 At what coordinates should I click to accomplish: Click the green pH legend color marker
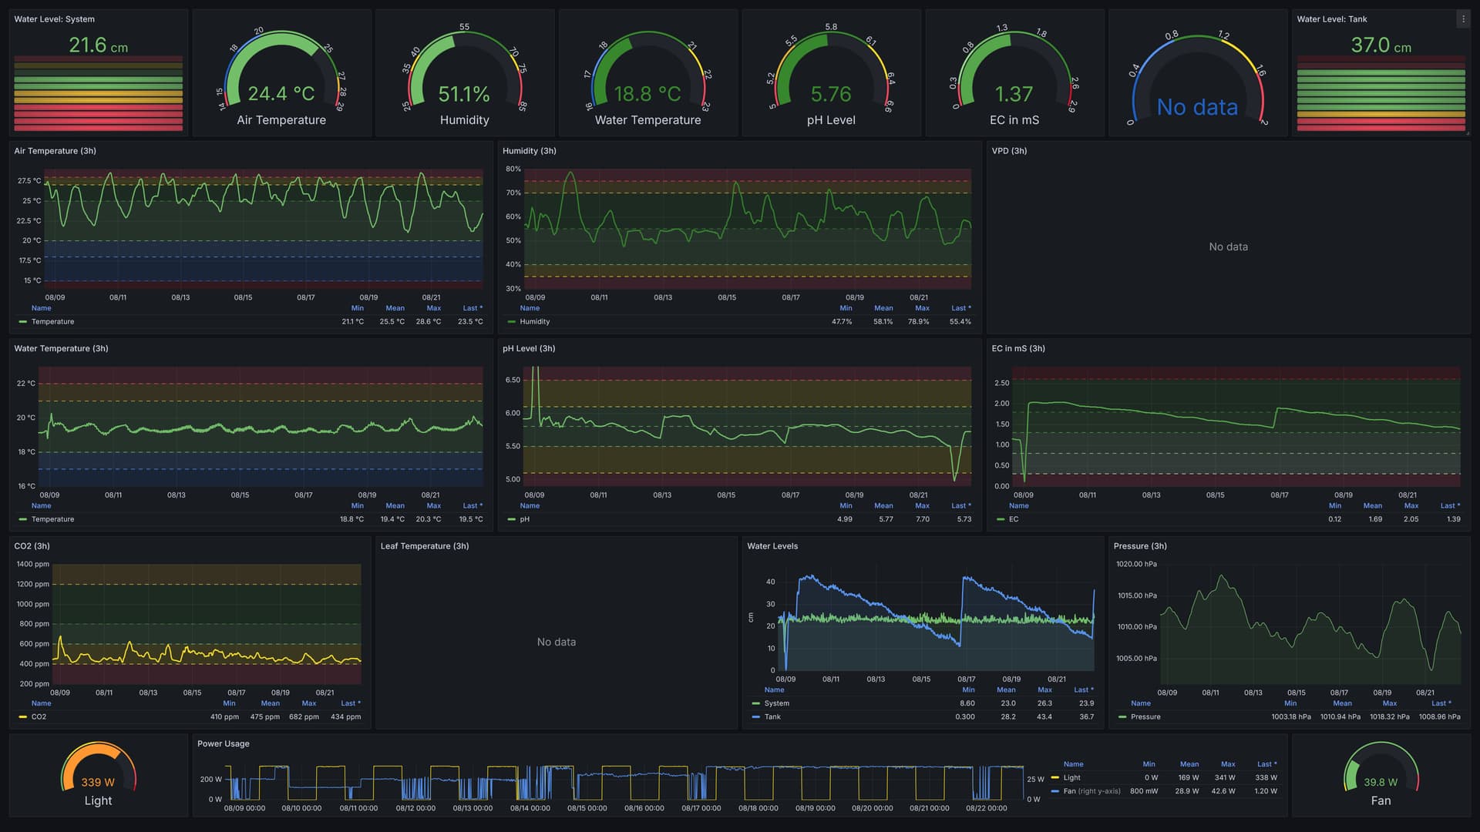pos(511,520)
